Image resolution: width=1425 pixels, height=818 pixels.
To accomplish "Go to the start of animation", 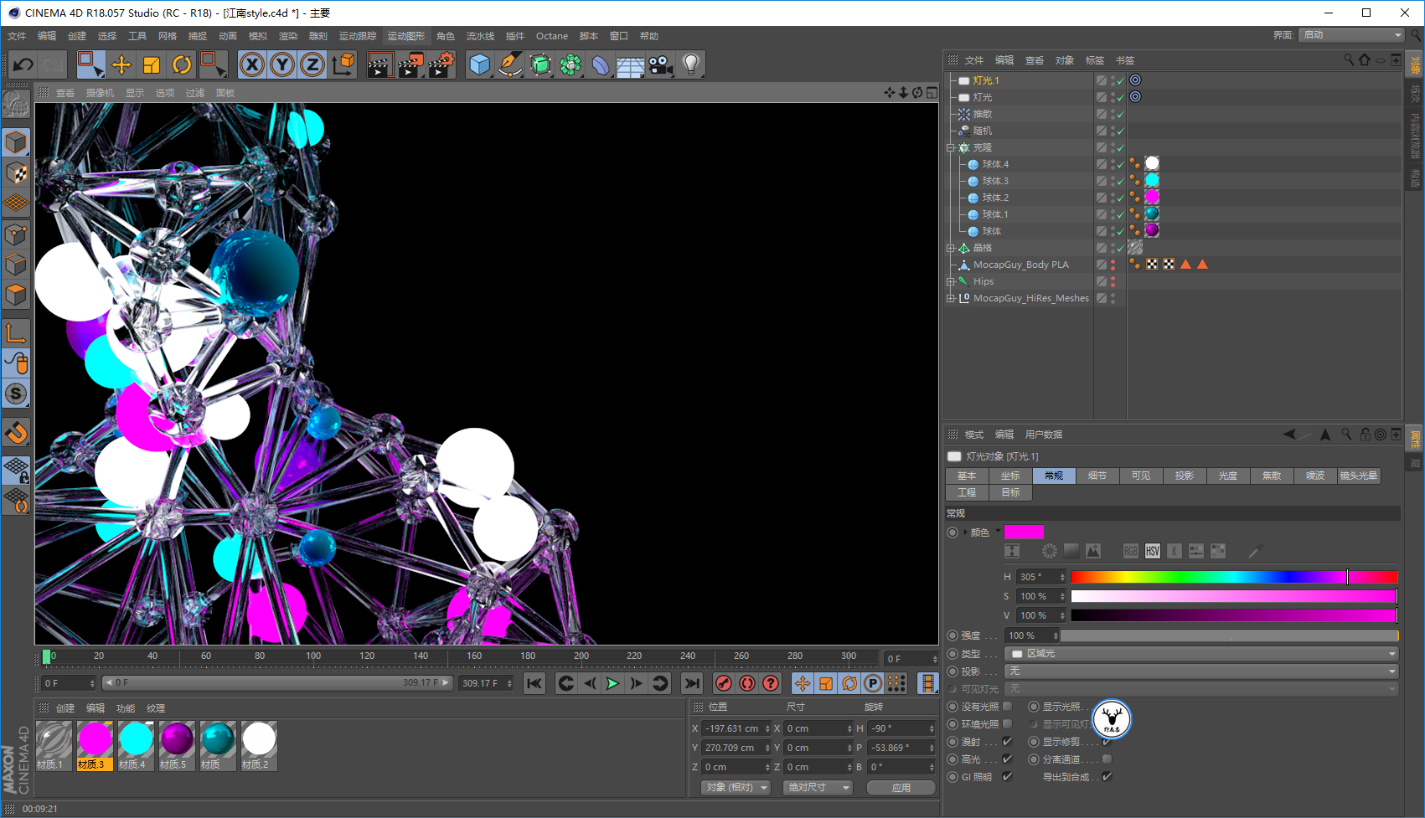I will click(534, 683).
